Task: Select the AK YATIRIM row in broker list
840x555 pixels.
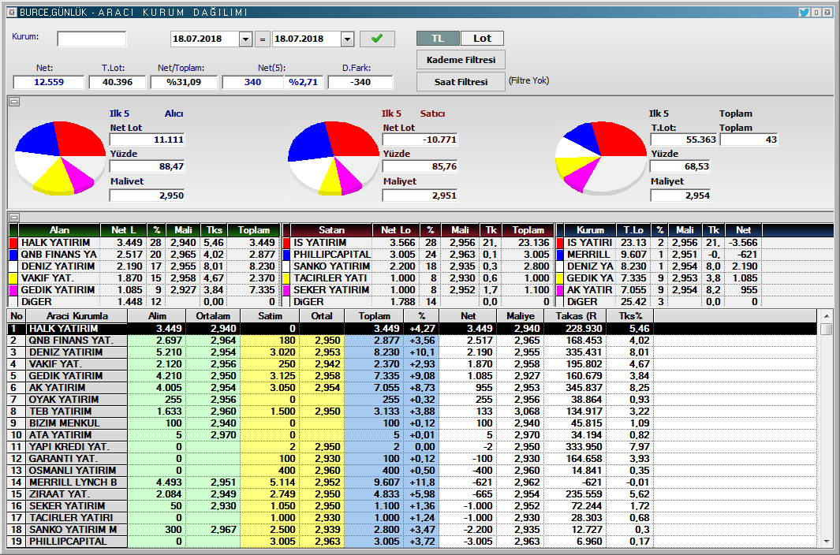Action: point(412,387)
